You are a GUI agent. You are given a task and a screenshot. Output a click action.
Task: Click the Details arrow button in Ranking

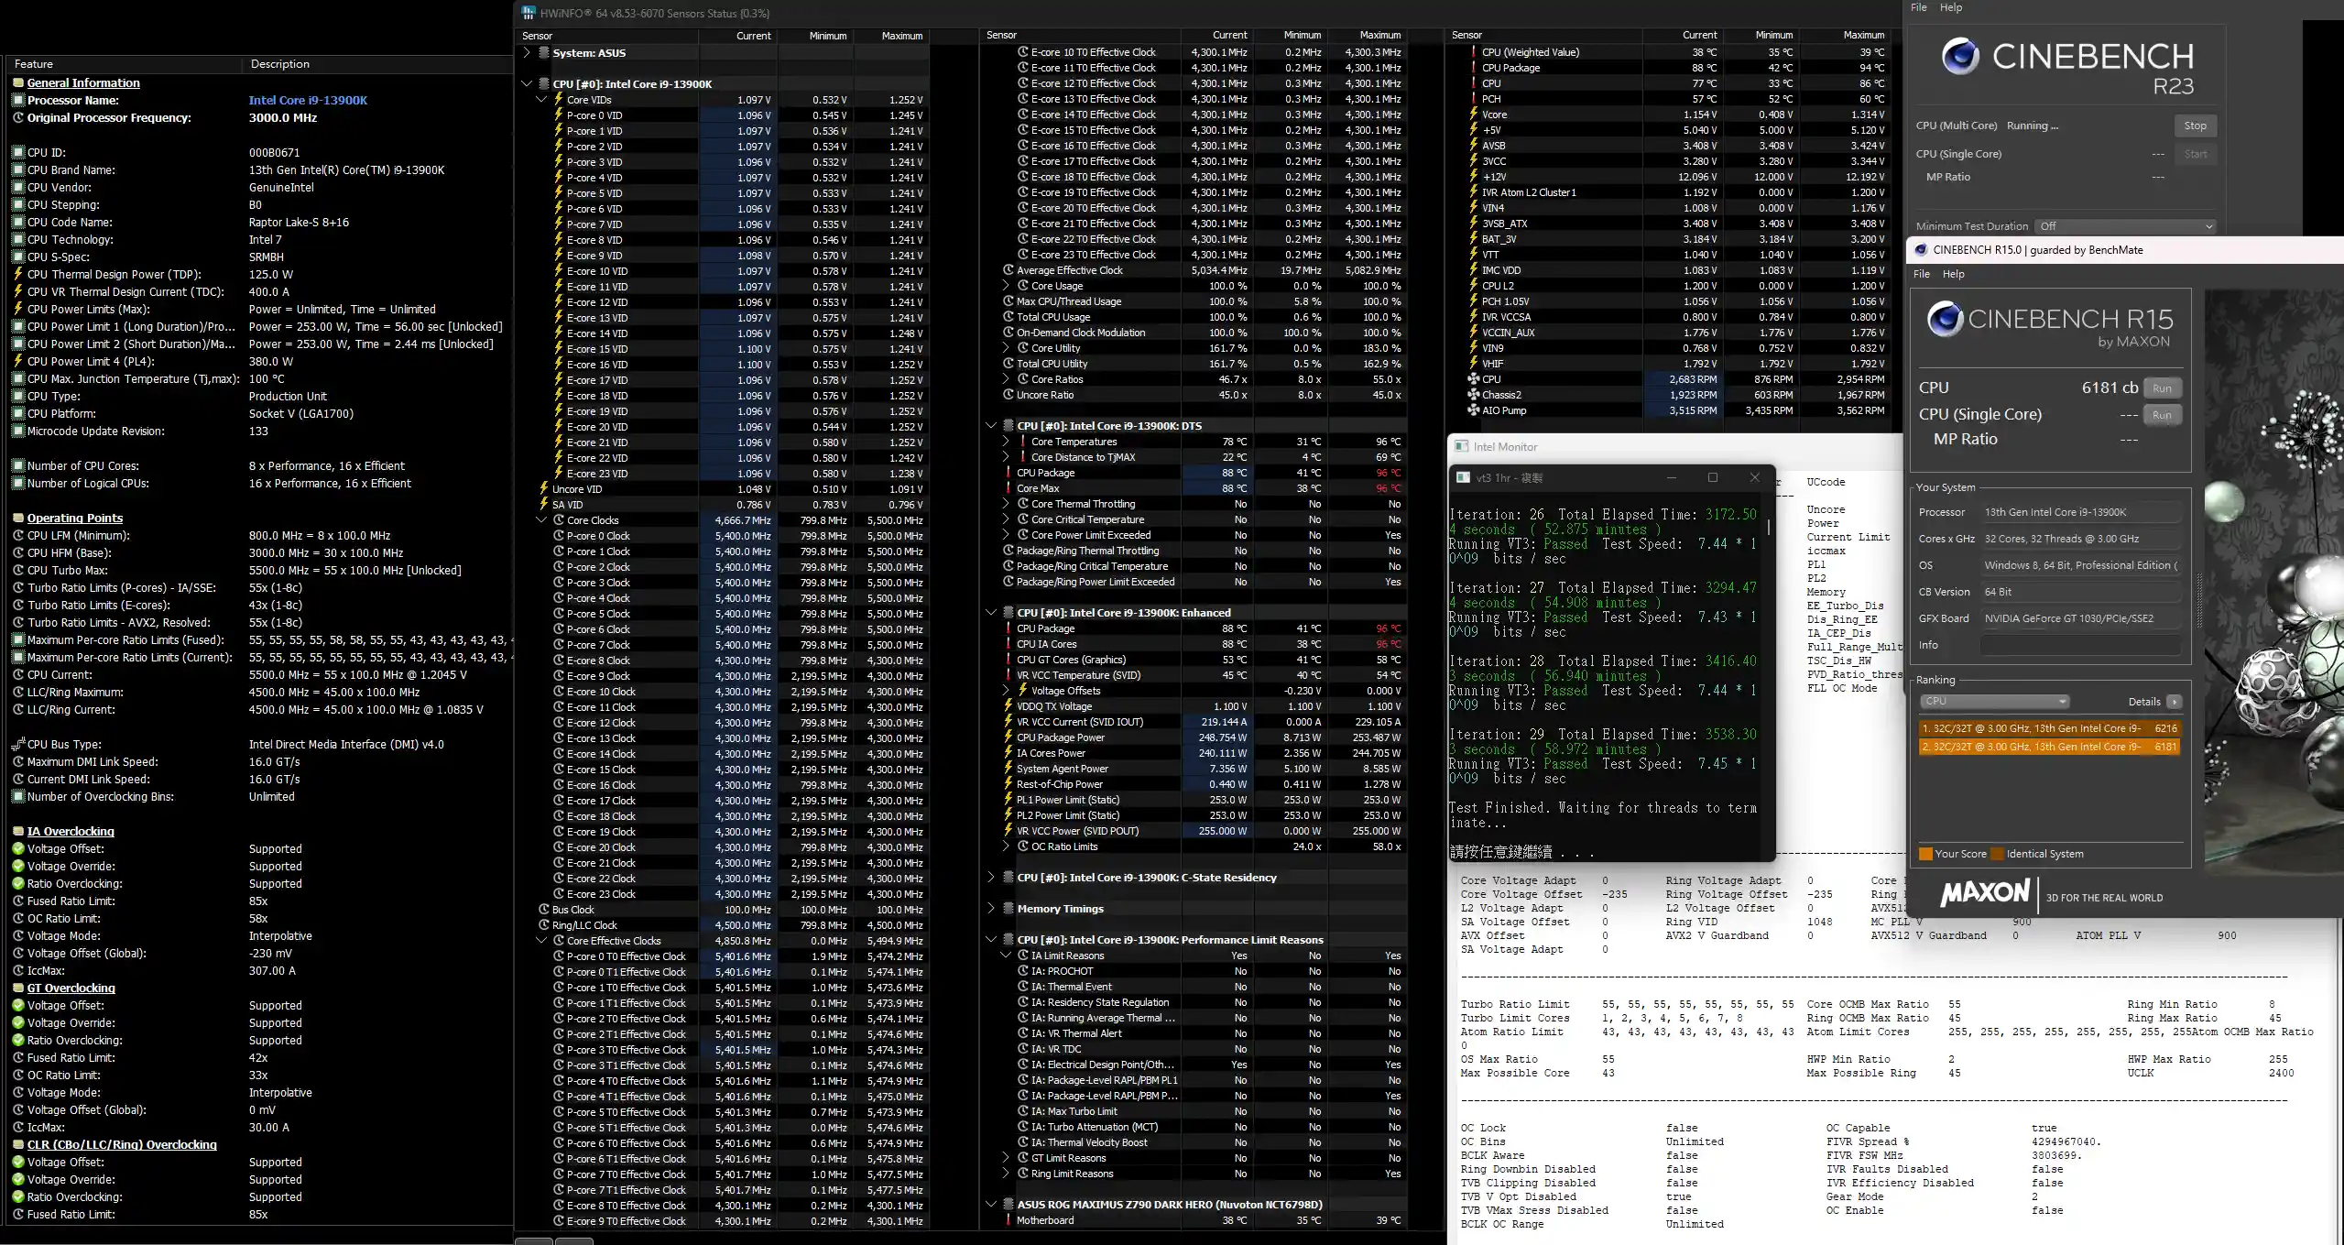pos(2174,702)
